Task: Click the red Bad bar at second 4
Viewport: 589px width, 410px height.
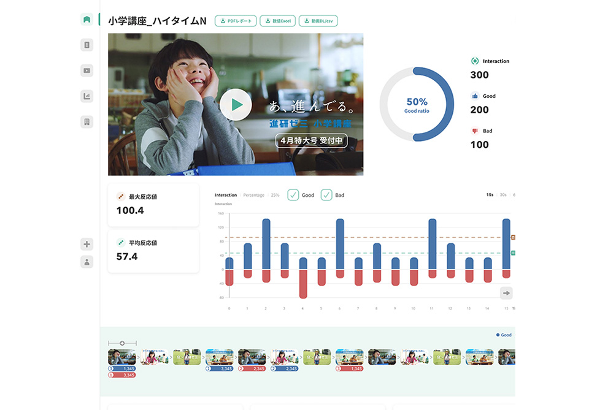Action: (x=303, y=284)
